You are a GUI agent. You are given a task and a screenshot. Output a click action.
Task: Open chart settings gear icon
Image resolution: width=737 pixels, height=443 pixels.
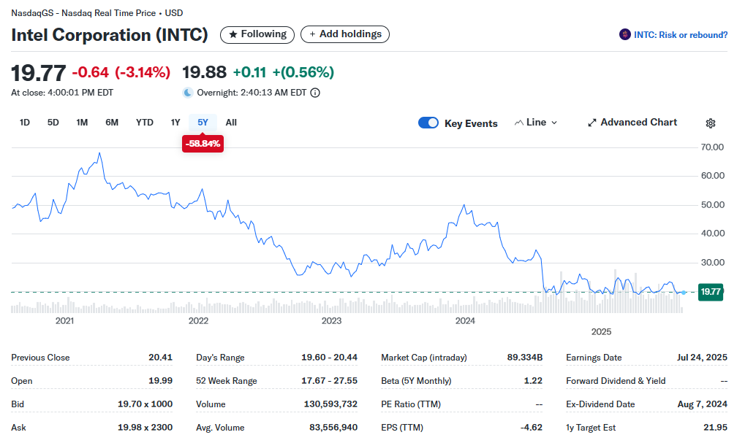[710, 123]
